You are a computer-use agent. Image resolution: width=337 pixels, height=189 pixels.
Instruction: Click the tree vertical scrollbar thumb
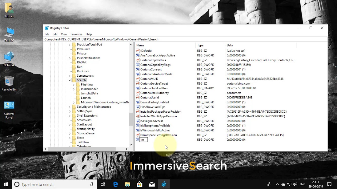(131, 119)
